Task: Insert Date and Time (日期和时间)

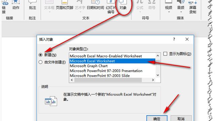Action: (95, 5)
